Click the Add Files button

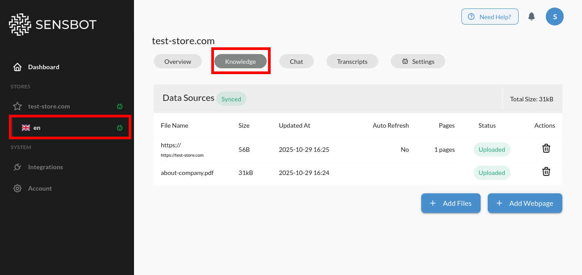451,203
